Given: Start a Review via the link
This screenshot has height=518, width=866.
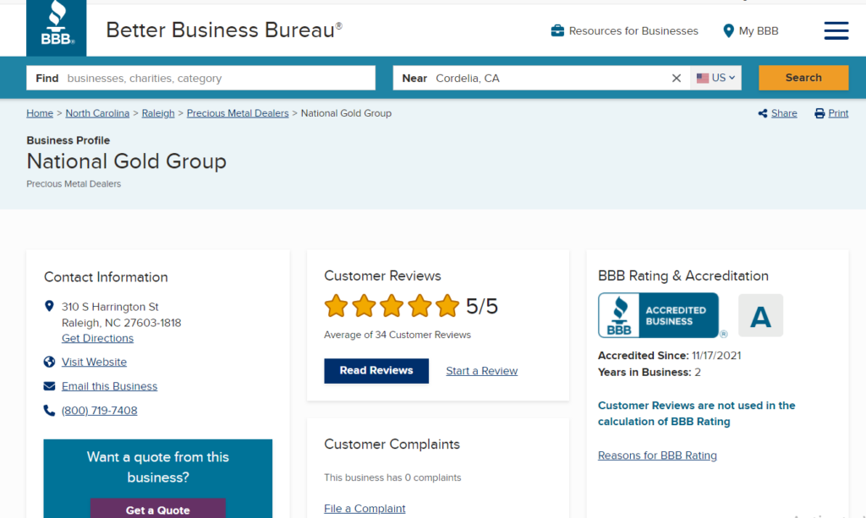Looking at the screenshot, I should (481, 371).
